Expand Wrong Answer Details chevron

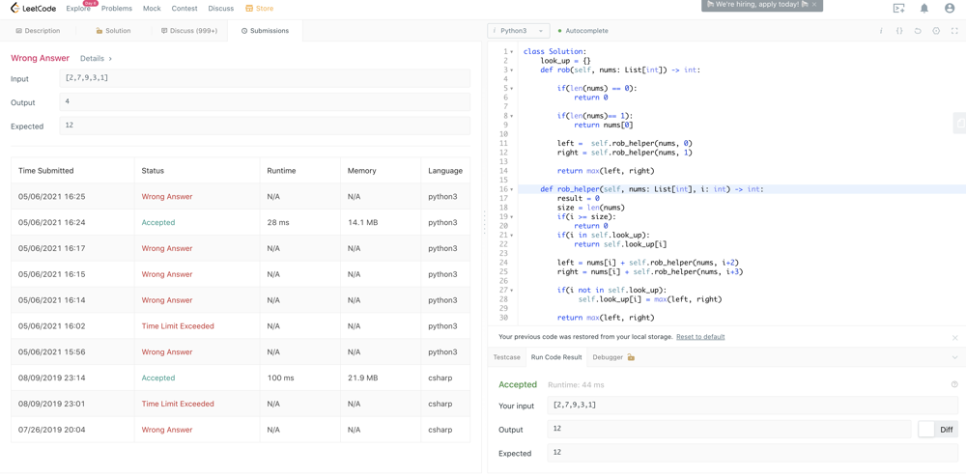click(x=110, y=59)
